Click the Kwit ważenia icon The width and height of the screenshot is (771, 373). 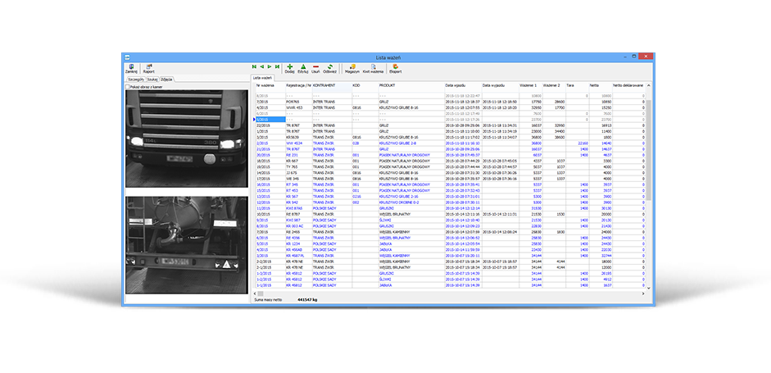373,67
